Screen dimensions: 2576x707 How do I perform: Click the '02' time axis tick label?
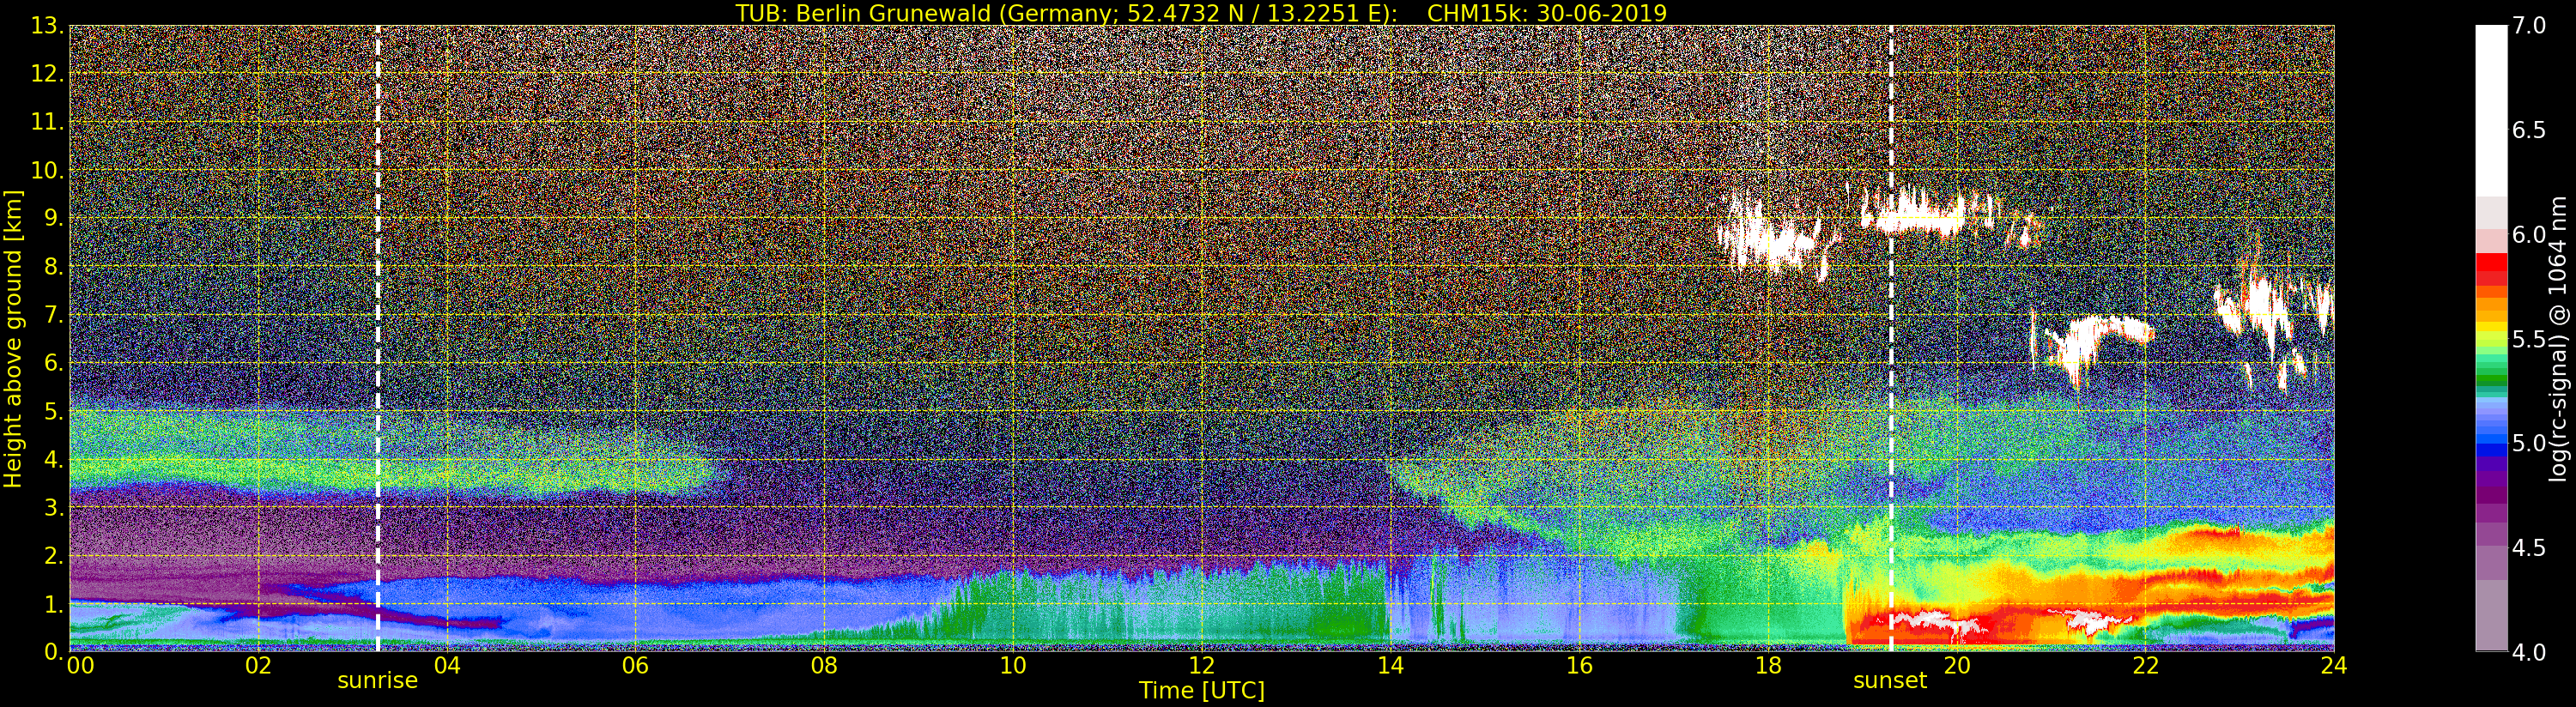pyautogui.click(x=258, y=665)
